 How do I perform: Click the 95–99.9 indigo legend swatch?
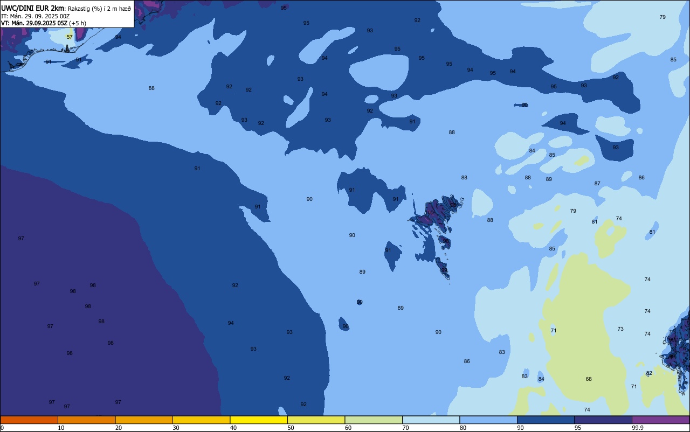click(x=603, y=420)
